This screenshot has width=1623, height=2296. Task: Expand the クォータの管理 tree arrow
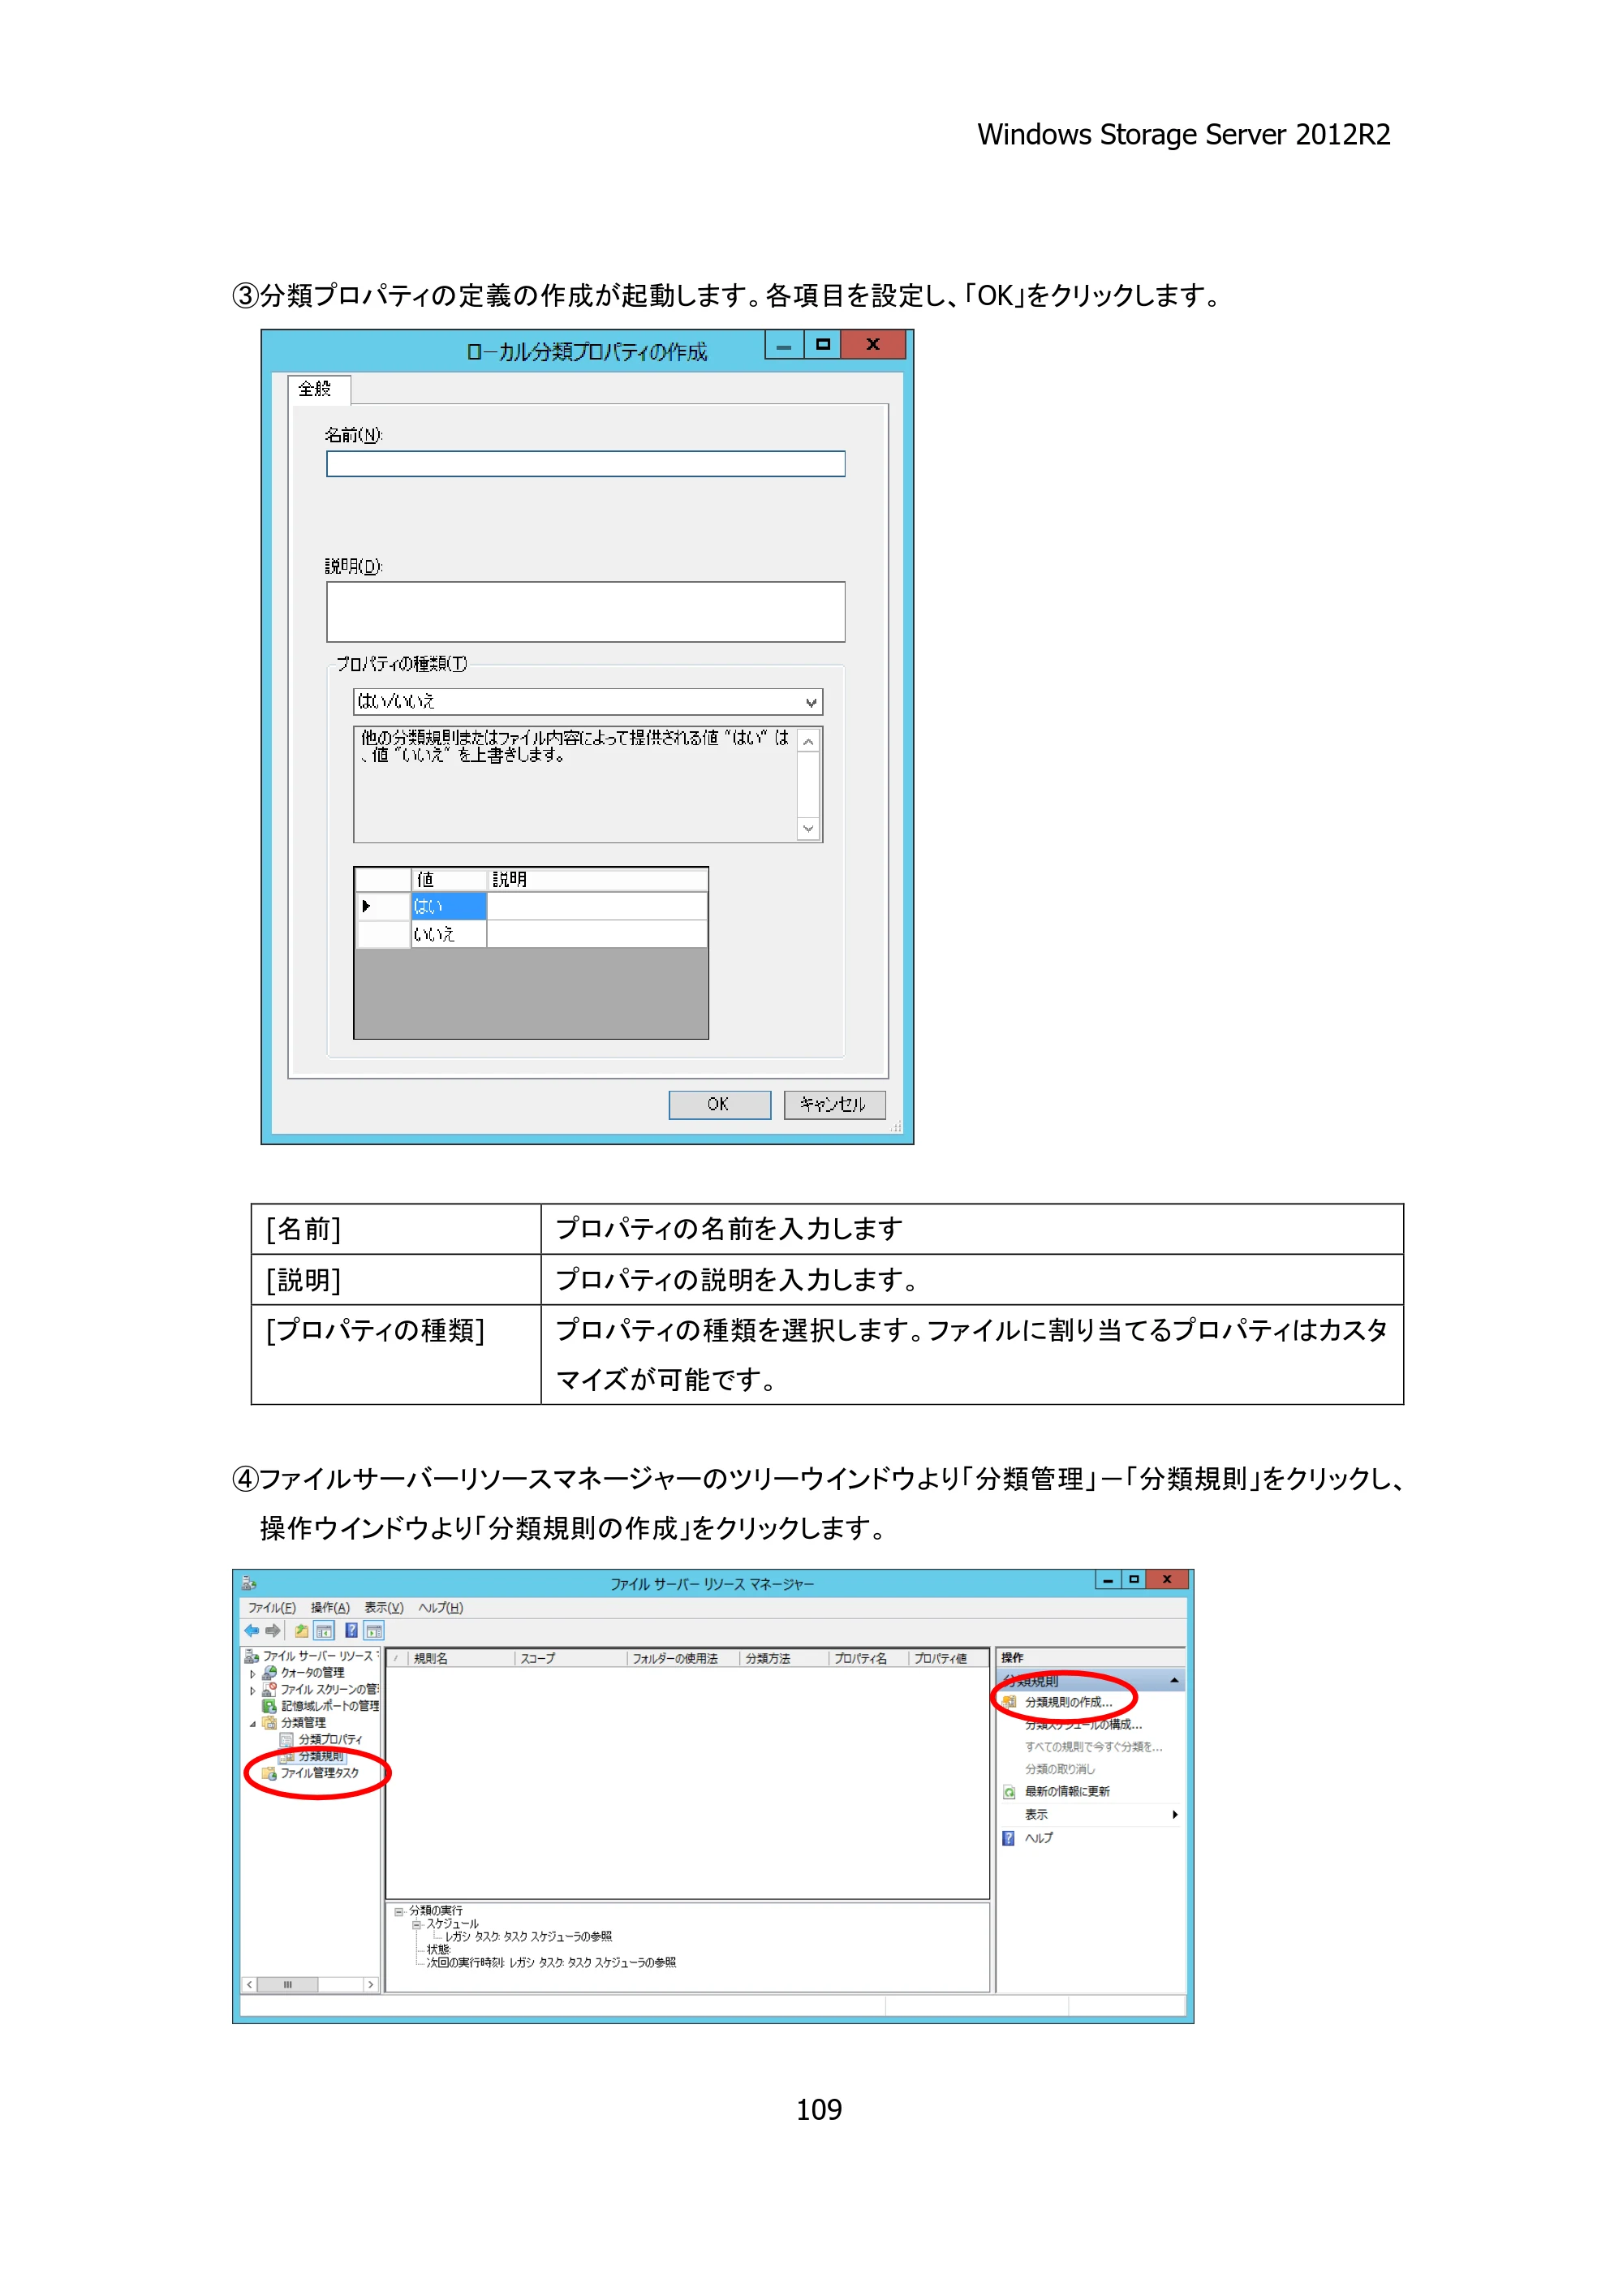tap(252, 1674)
